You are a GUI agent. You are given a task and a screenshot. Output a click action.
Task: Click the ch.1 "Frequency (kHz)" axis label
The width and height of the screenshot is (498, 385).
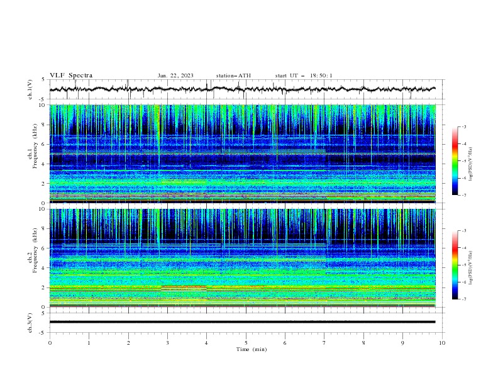point(35,146)
